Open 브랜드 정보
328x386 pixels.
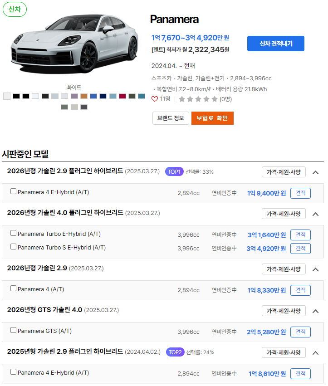[171, 118]
